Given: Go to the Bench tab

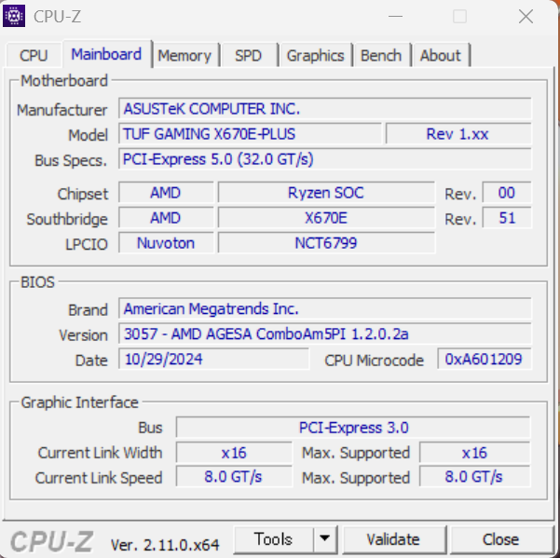Looking at the screenshot, I should tap(381, 55).
